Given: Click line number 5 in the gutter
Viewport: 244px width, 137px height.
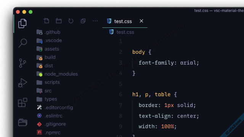Looking at the screenshot, I should [120, 84].
